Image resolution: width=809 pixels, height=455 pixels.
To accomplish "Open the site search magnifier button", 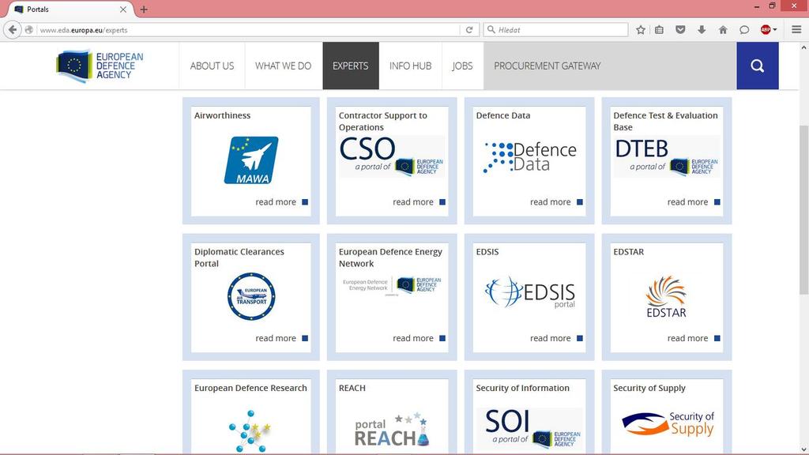I will [x=758, y=66].
